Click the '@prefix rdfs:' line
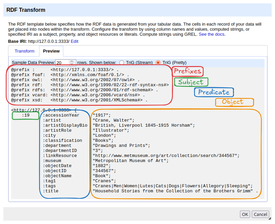Screen dimensions: 275x224 [x=85, y=90]
